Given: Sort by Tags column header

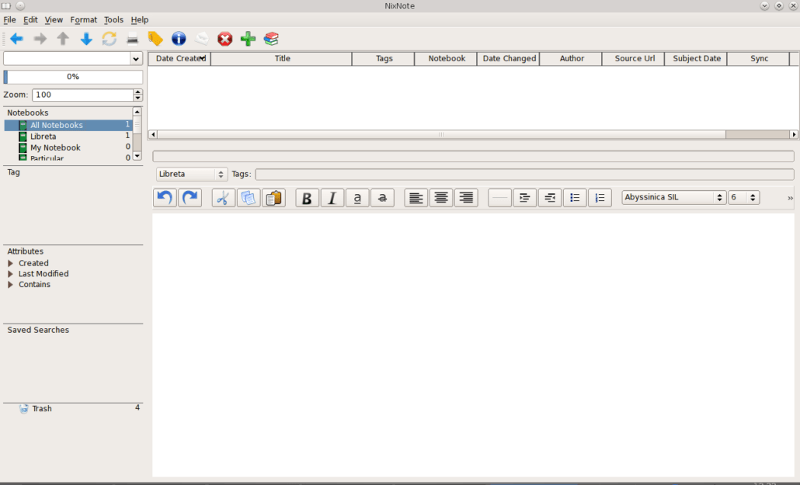Looking at the screenshot, I should click(384, 59).
